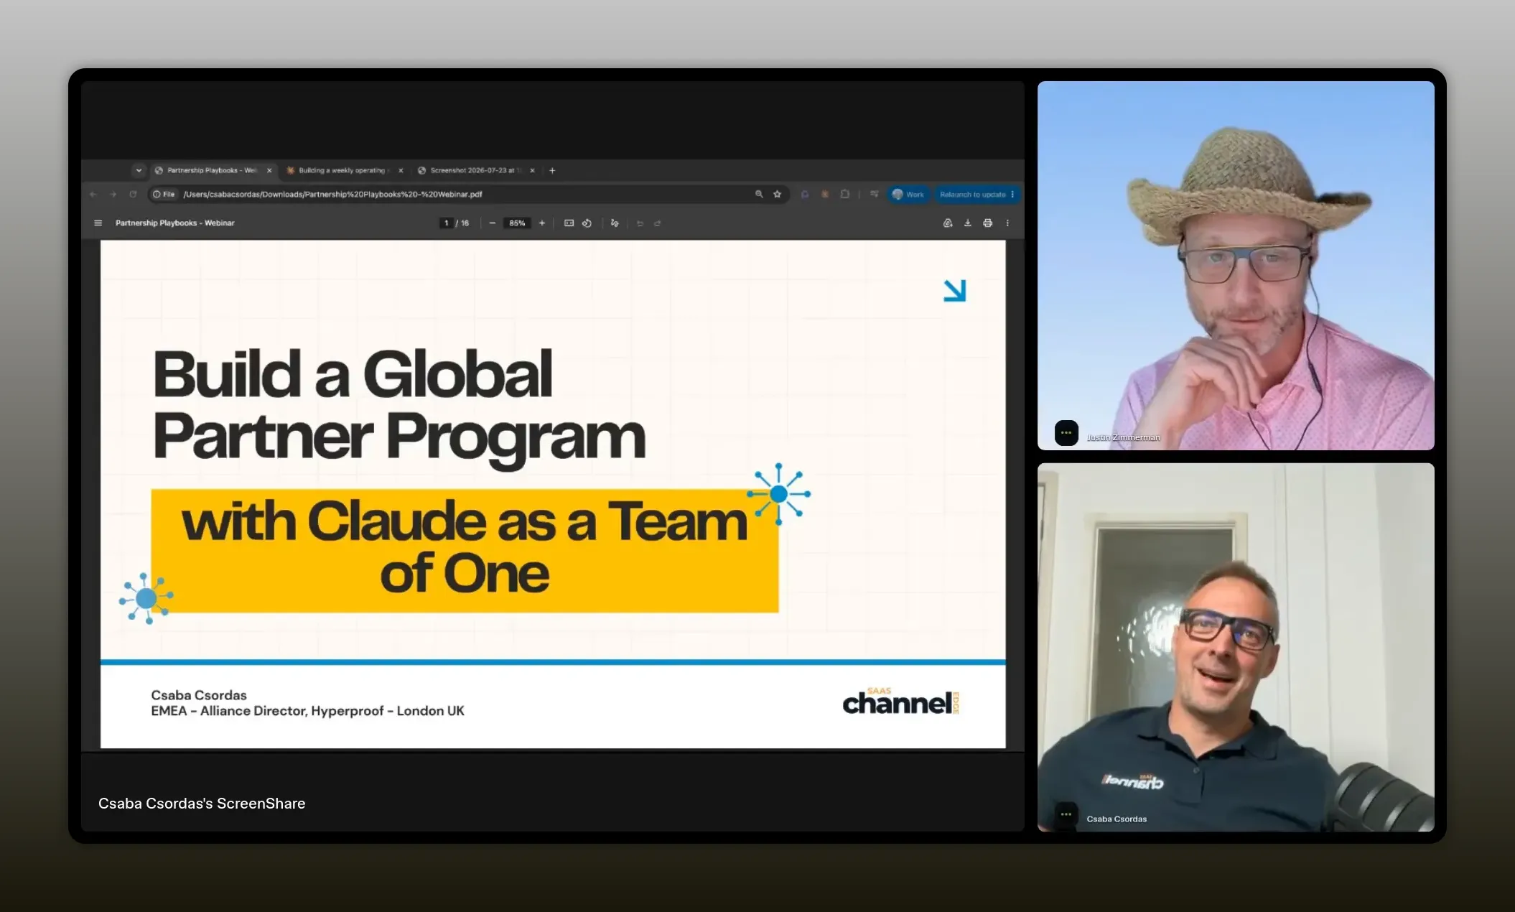The height and width of the screenshot is (912, 1515).
Task: Zoom out the PDF with minus icon
Action: click(492, 223)
